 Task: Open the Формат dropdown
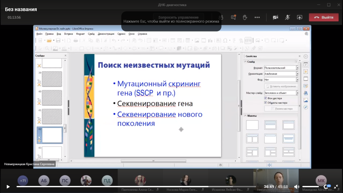281,68
